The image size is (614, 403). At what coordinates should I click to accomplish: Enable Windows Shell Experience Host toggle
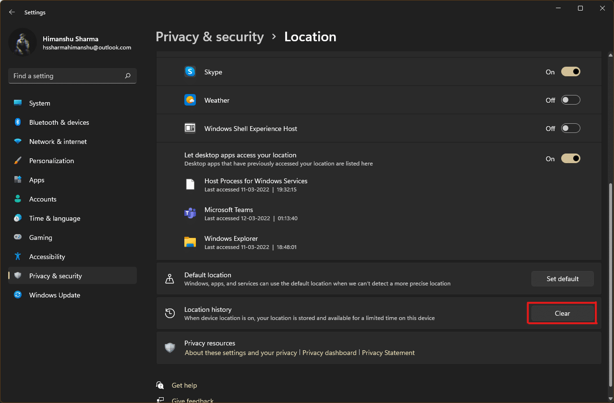[571, 129]
